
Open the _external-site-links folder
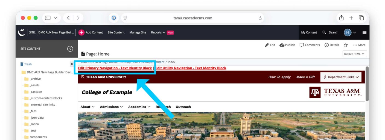[40, 105]
